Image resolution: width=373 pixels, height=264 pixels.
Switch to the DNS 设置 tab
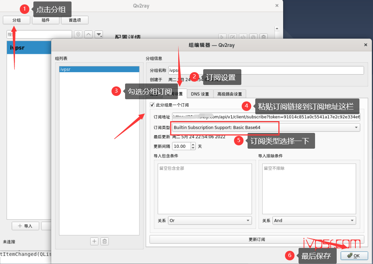click(200, 94)
